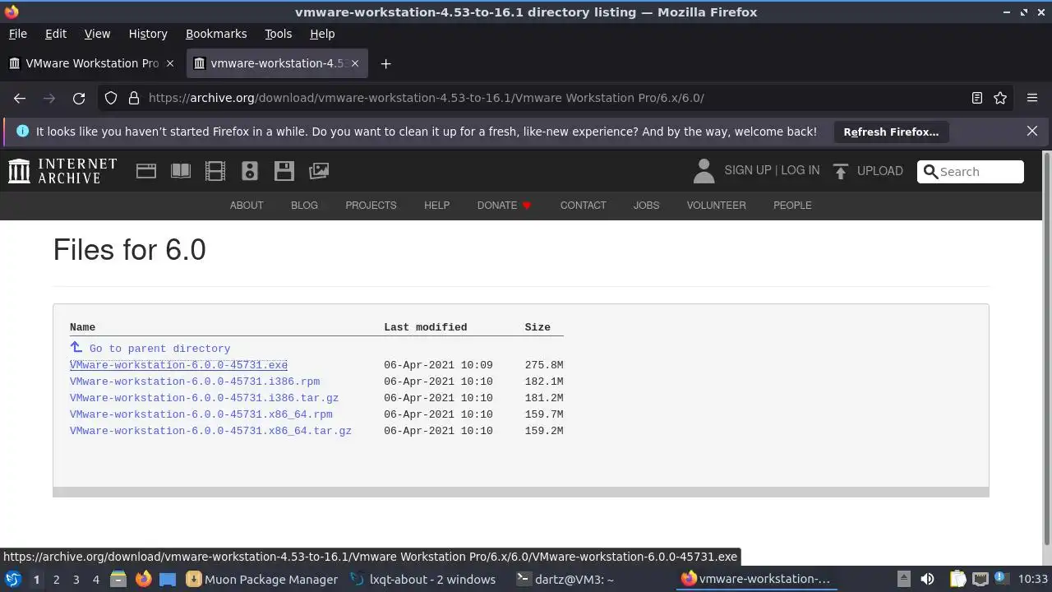This screenshot has height=592, width=1052.
Task: Open the Edit menu
Action: click(56, 34)
